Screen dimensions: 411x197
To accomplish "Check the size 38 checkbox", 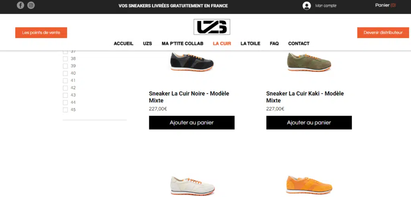I will 65,59.
